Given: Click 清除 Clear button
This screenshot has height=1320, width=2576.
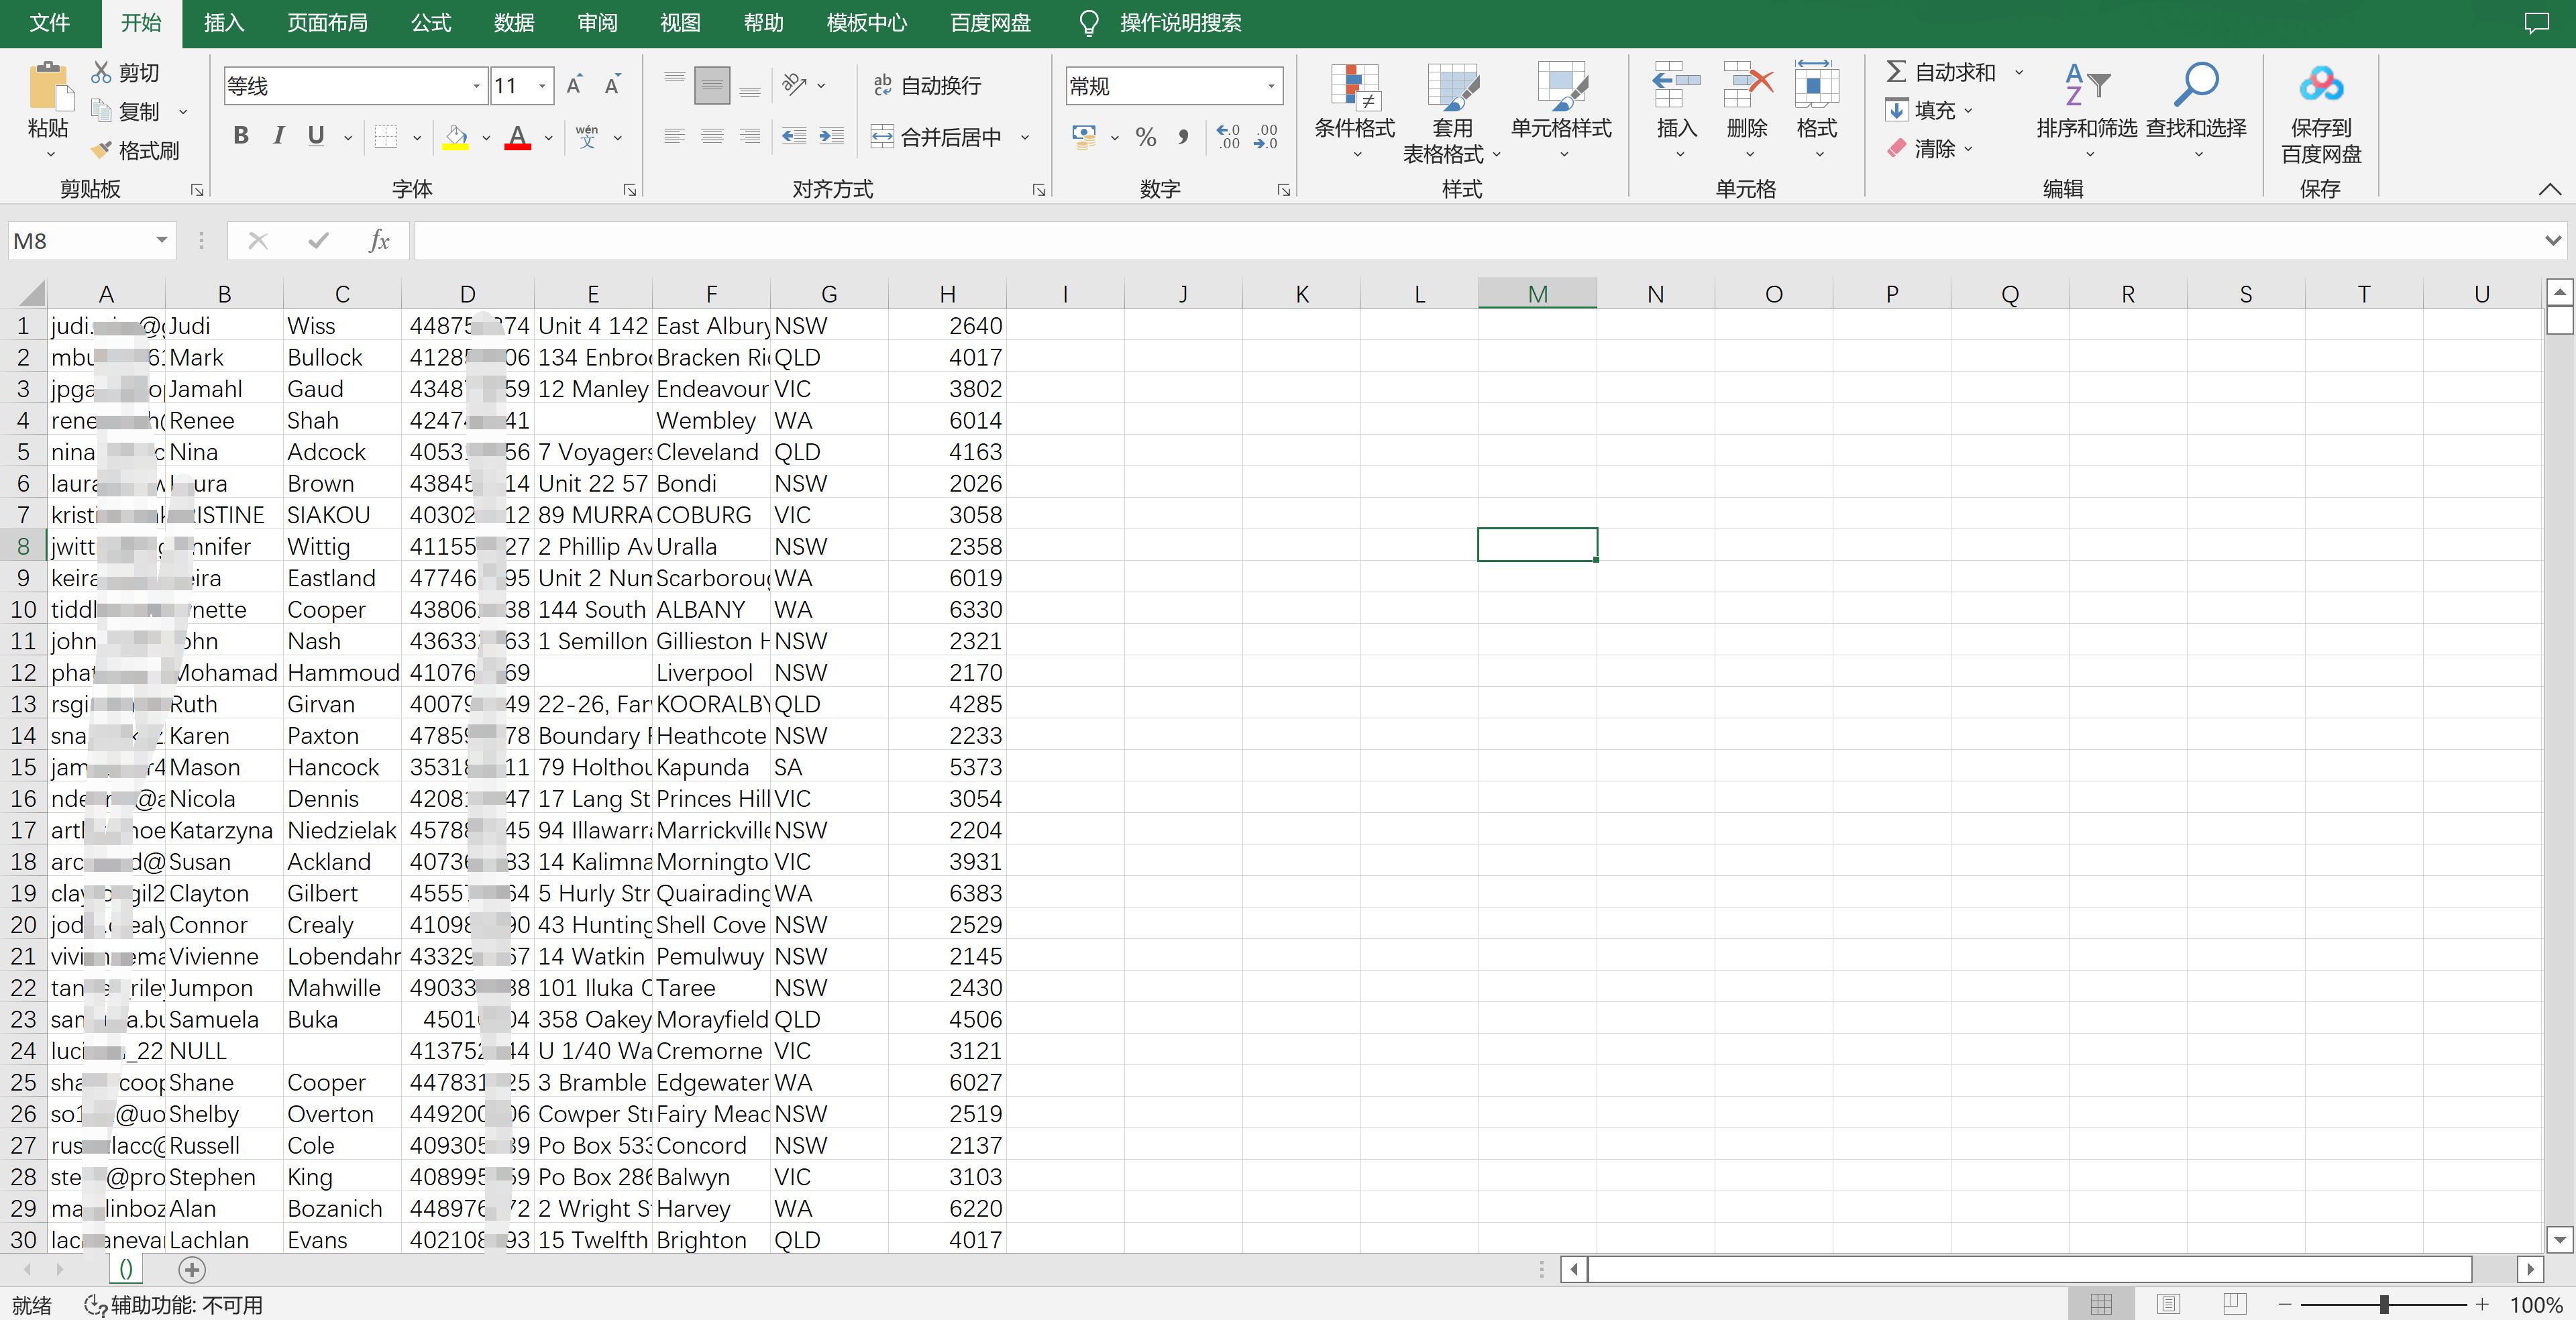Looking at the screenshot, I should [x=1920, y=149].
